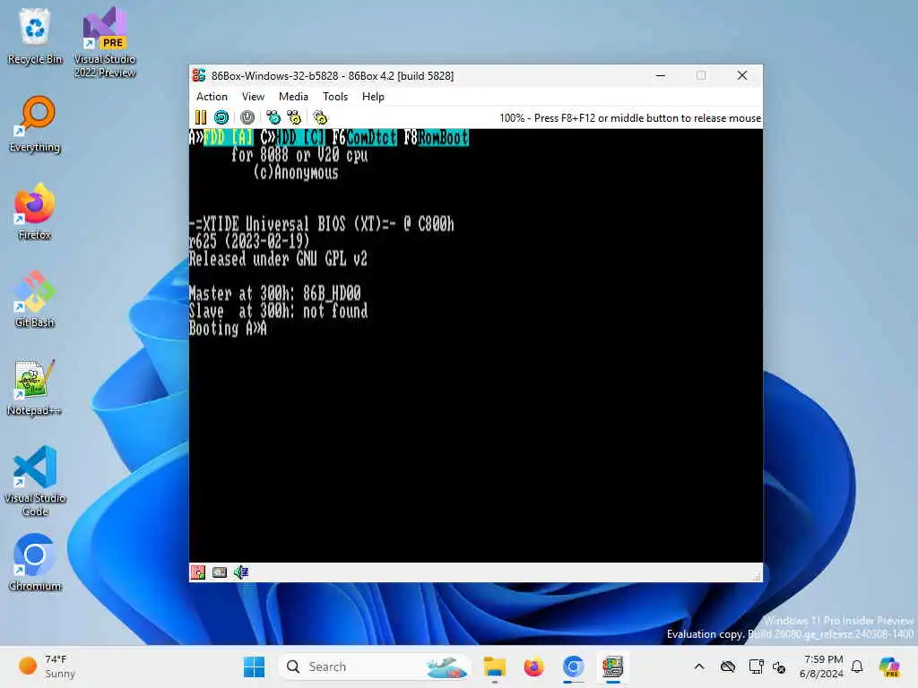This screenshot has width=918, height=688.
Task: Open the Media menu
Action: [x=293, y=97]
